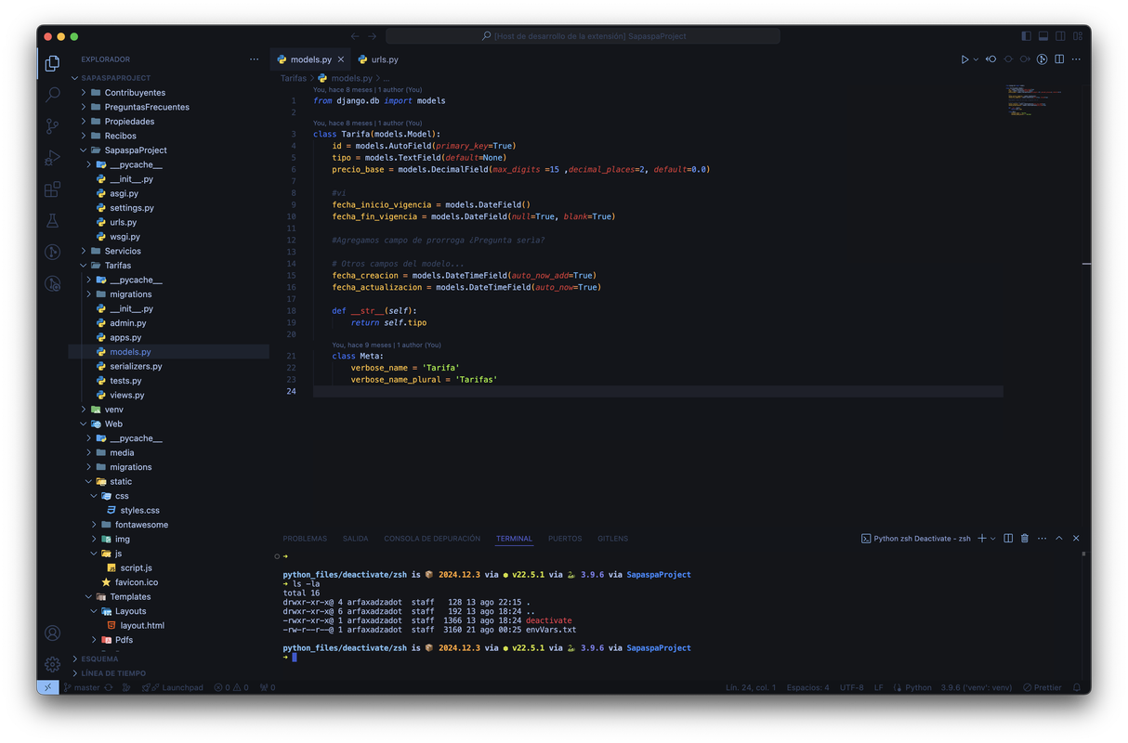
Task: Close the terminal panel with X
Action: 1076,539
